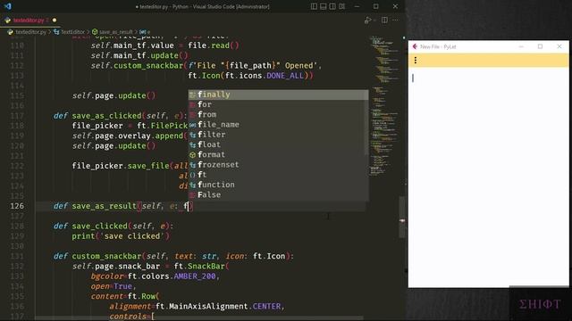Minimize the PyLet window
This screenshot has width=572, height=321.
tap(521, 46)
